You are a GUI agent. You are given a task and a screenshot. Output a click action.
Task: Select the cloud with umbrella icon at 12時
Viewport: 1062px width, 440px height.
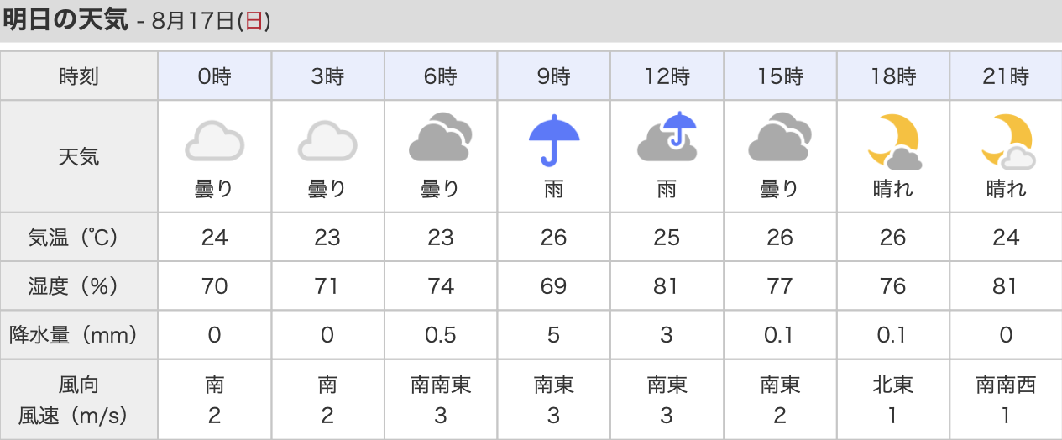[x=667, y=137]
